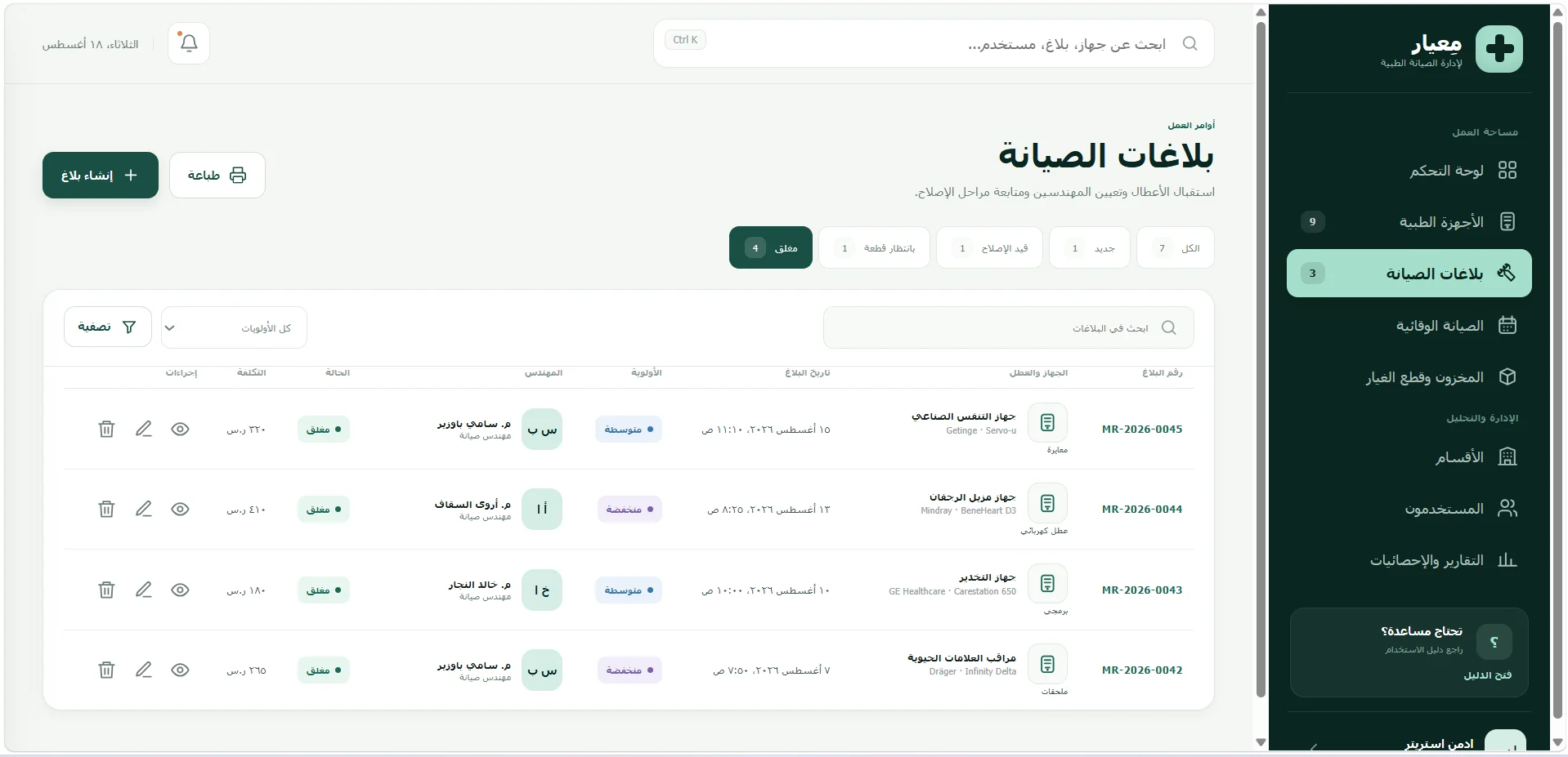
Task: View report MR-2026-0042 with eye icon
Action: tap(181, 670)
